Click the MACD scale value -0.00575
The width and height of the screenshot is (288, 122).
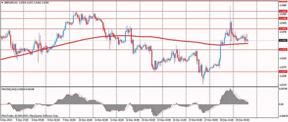283,117
